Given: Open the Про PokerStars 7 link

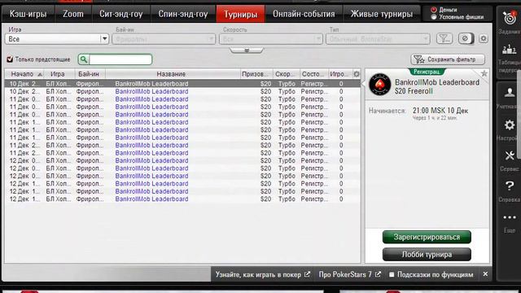Looking at the screenshot, I should [349, 274].
